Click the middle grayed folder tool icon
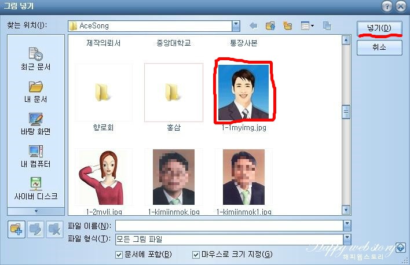410x265 pixels. tap(35, 230)
